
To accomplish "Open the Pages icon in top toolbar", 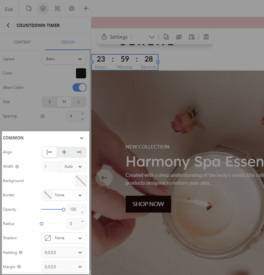I will (29, 8).
